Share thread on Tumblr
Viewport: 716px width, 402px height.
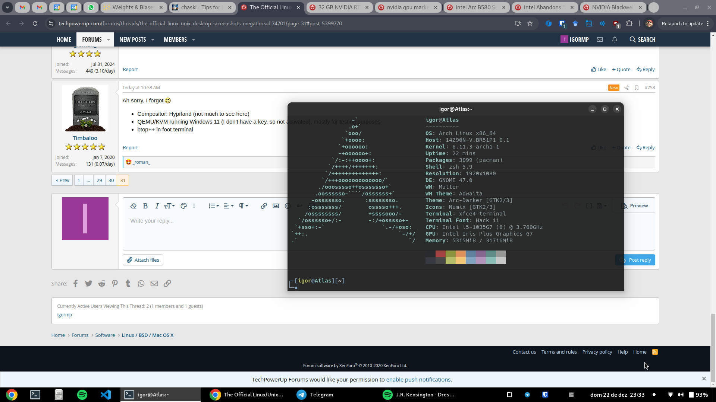[128, 283]
